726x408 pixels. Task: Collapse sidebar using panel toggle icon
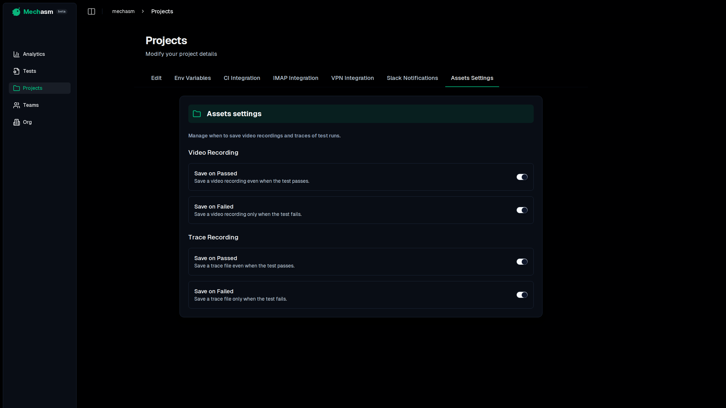[92, 11]
